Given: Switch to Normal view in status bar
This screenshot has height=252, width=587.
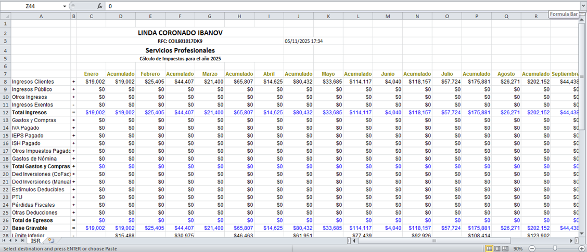Looking at the screenshot, I should point(489,249).
